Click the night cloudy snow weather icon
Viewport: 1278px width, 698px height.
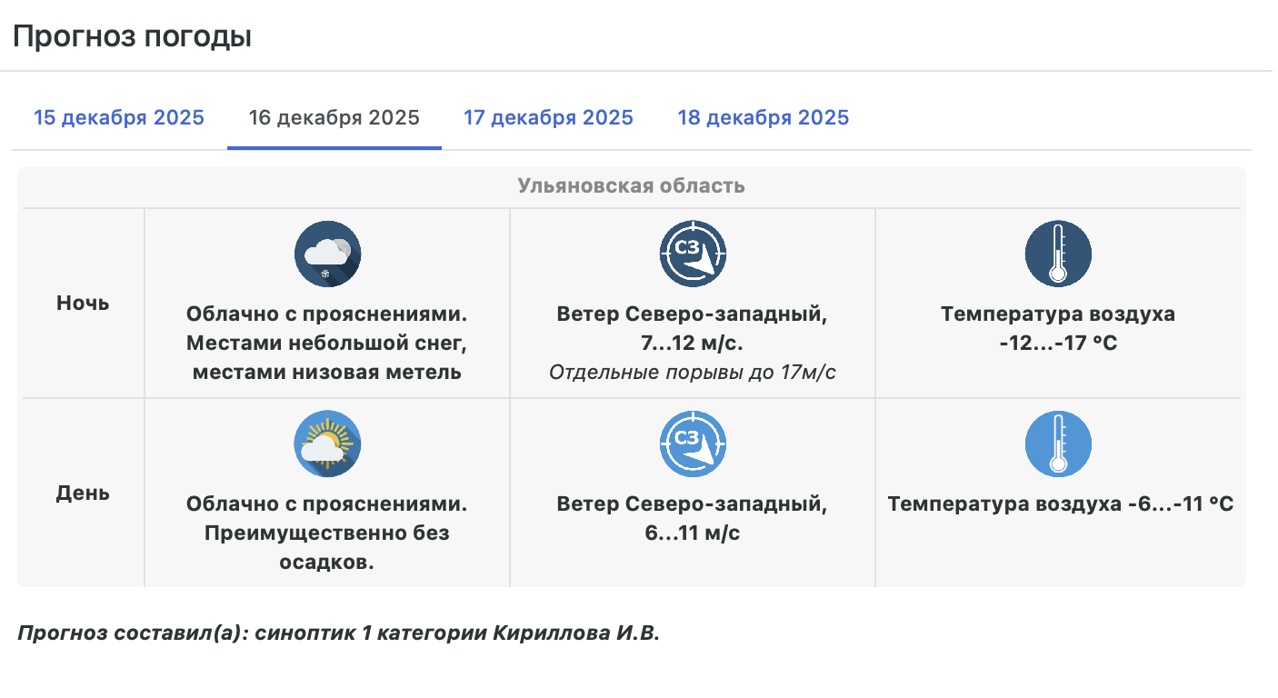pos(327,254)
